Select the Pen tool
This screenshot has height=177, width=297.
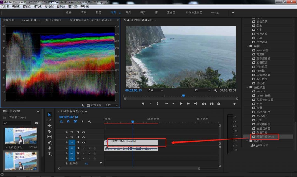50,142
